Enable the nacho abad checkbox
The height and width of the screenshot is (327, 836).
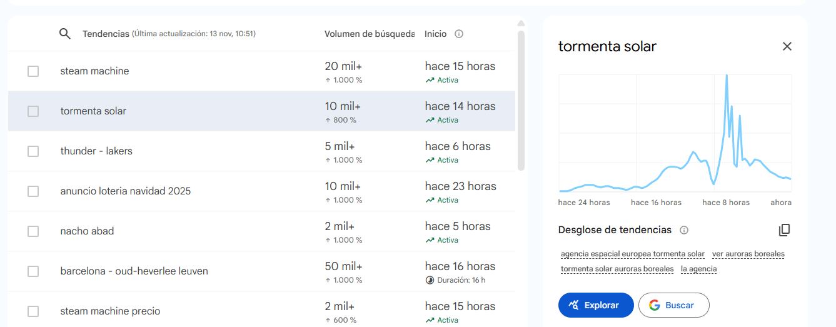click(x=33, y=231)
